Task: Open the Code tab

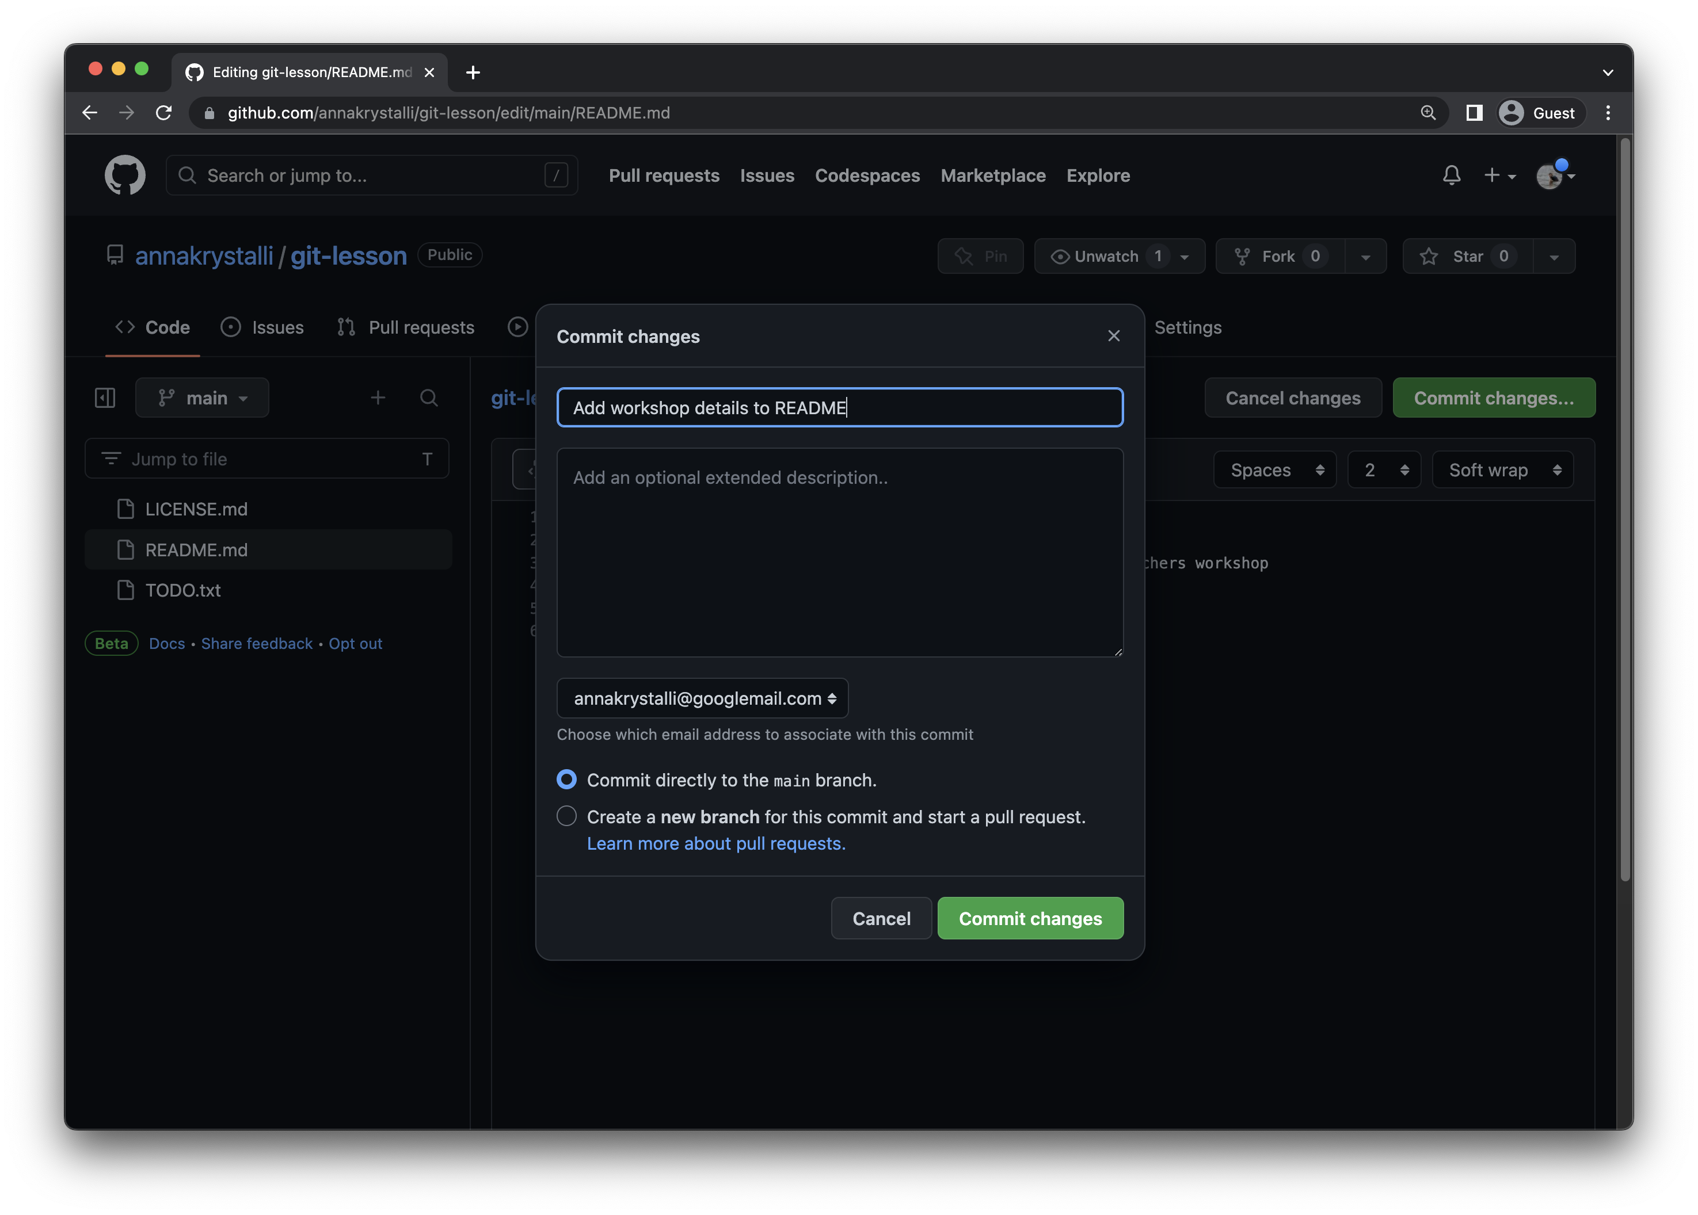Action: click(x=153, y=327)
